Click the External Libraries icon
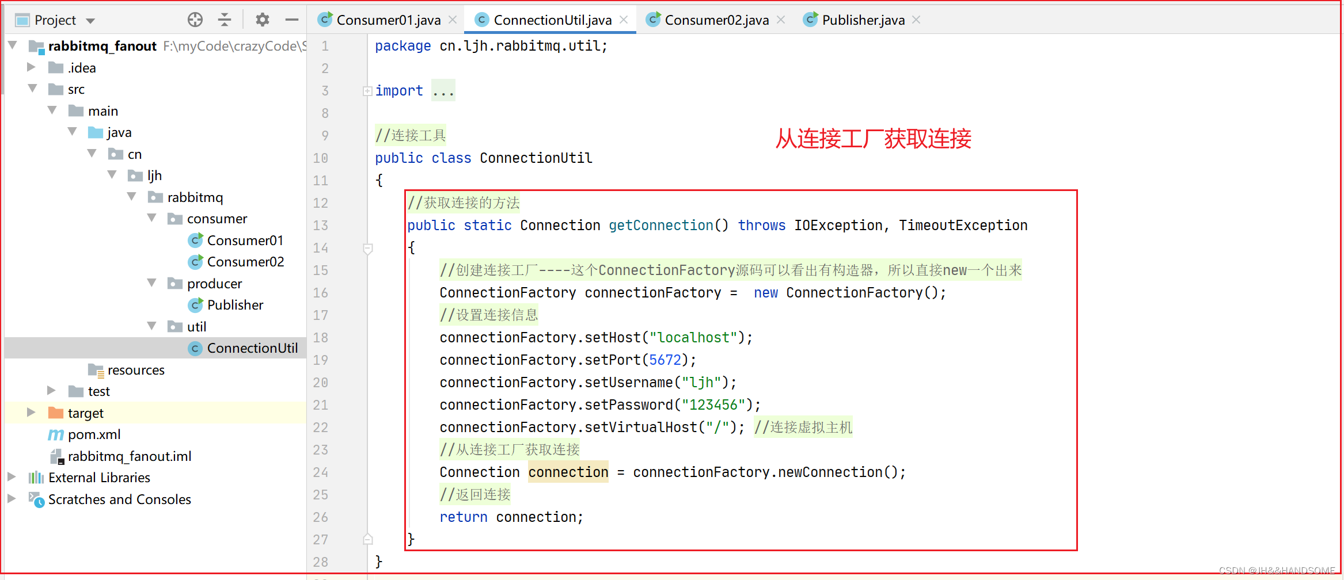This screenshot has height=580, width=1344. (x=36, y=478)
